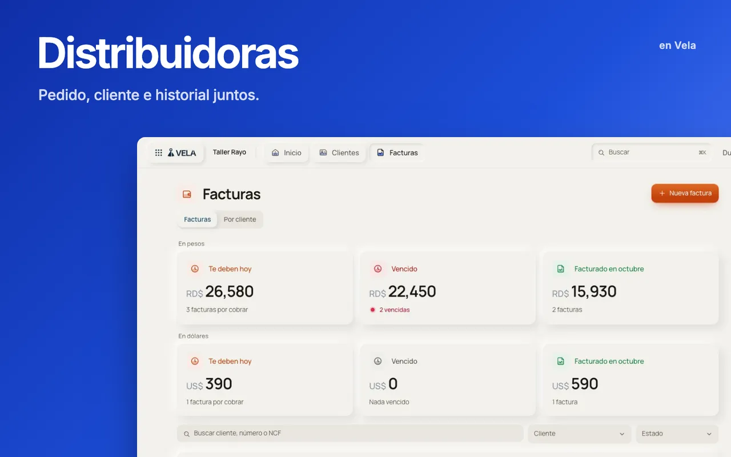This screenshot has height=457, width=731.
Task: Click the En dólares section label
Action: point(194,336)
